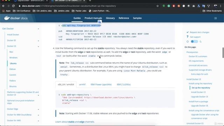Click the user profile avatar in toolbar

(216, 6)
